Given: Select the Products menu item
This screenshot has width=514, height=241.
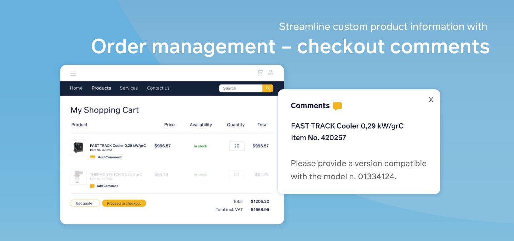Looking at the screenshot, I should point(101,88).
